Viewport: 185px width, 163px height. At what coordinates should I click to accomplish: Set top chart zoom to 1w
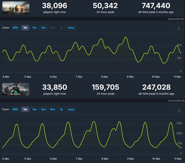coord(25,28)
